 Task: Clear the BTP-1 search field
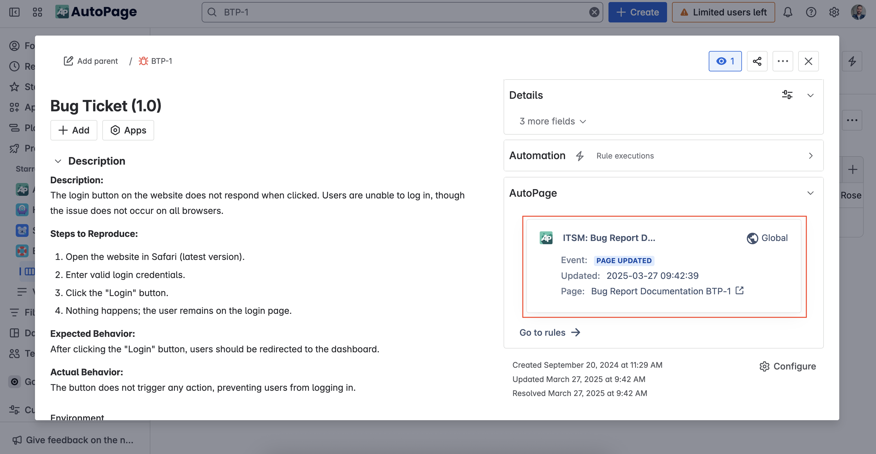coord(594,12)
